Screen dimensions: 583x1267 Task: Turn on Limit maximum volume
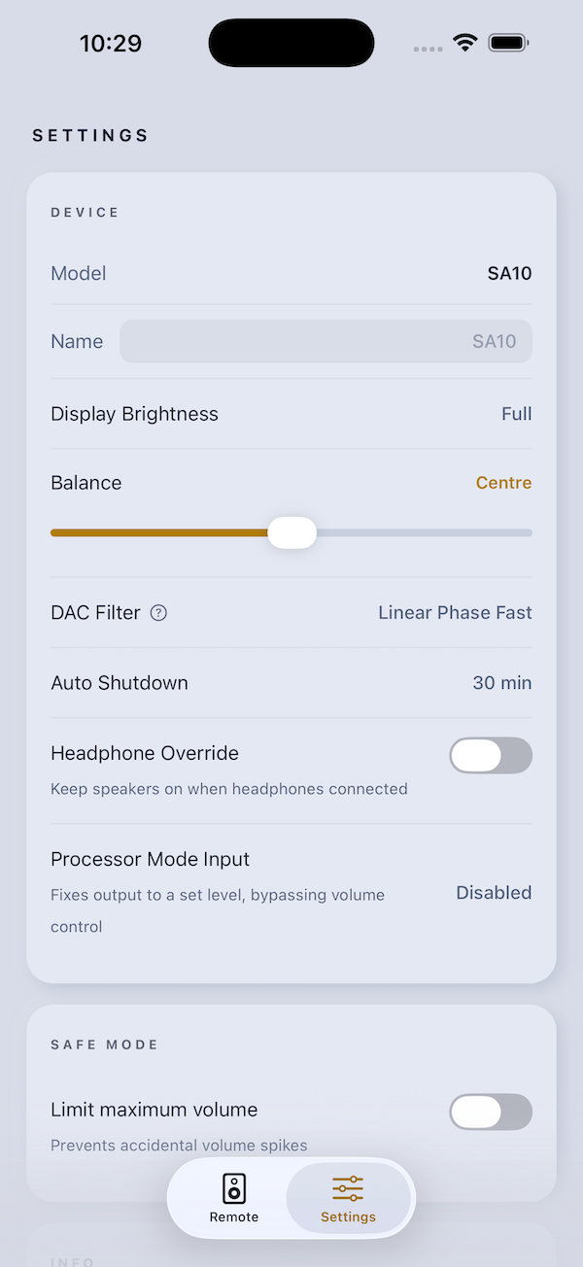click(x=491, y=1112)
